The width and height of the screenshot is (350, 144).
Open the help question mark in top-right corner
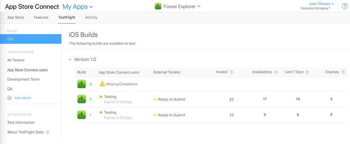pyautogui.click(x=345, y=6)
